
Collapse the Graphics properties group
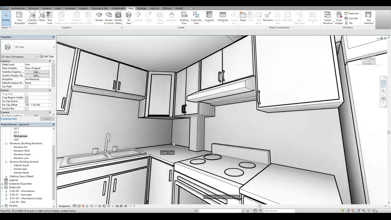[50, 61]
